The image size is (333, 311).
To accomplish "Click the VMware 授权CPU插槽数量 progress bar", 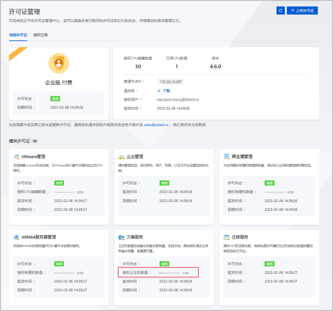I will tap(64, 192).
